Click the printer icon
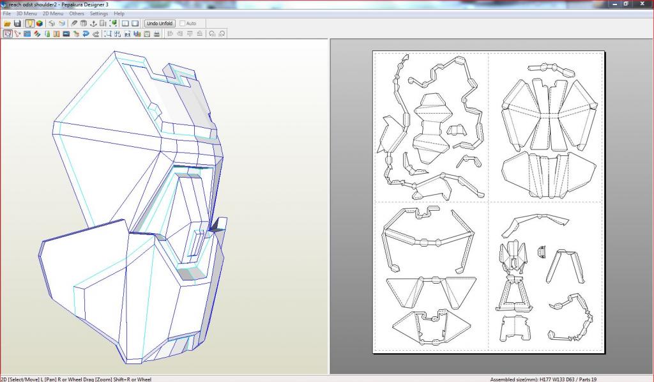Viewport: 654px width, 382px height. (157, 34)
